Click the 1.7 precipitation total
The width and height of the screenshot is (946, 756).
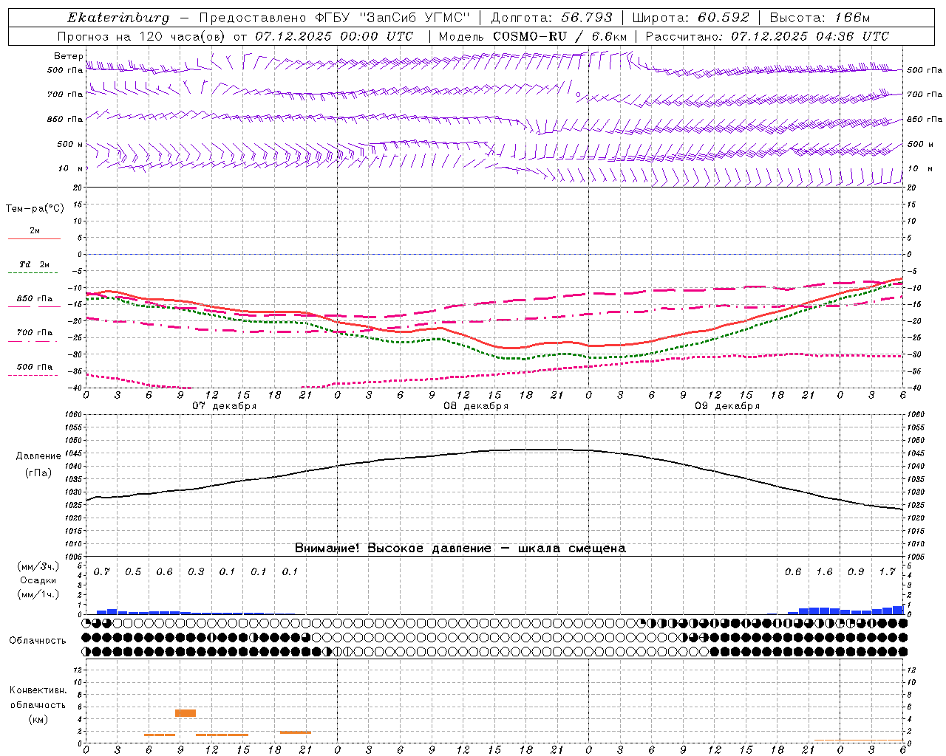(888, 572)
